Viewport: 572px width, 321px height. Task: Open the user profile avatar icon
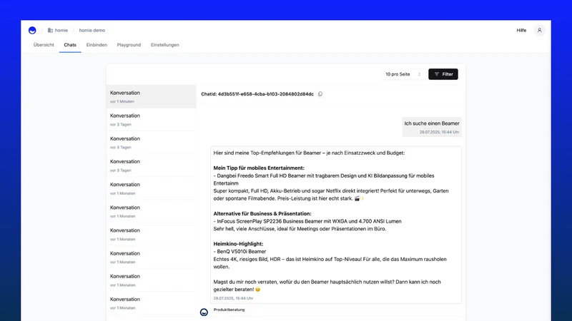pos(539,30)
